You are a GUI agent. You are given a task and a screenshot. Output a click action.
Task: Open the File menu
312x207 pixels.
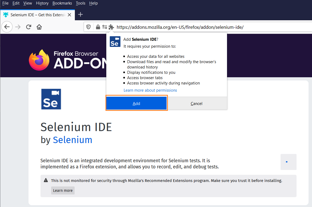[5, 3]
